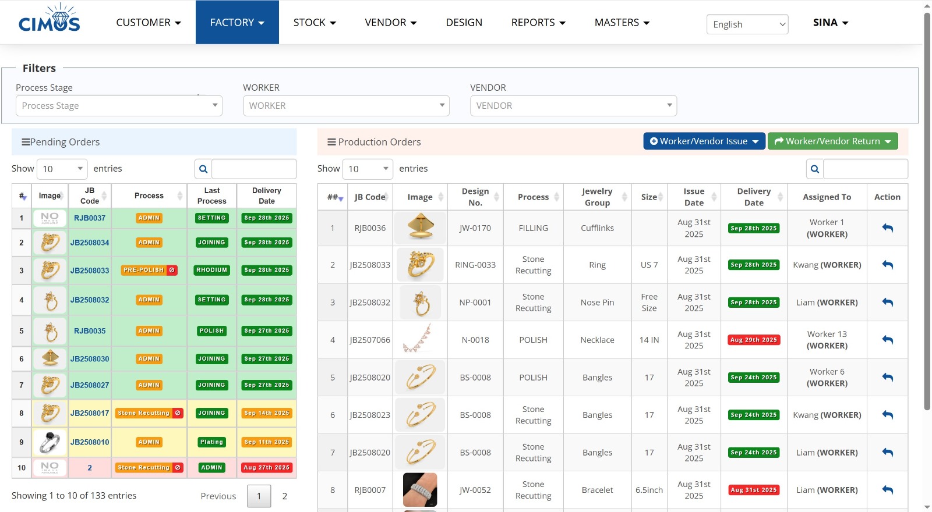Click red Aug 31st 2025 delivery badge
The image size is (932, 512).
click(754, 490)
